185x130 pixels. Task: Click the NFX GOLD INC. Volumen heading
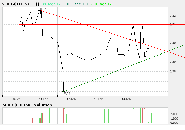pyautogui.click(x=27, y=105)
